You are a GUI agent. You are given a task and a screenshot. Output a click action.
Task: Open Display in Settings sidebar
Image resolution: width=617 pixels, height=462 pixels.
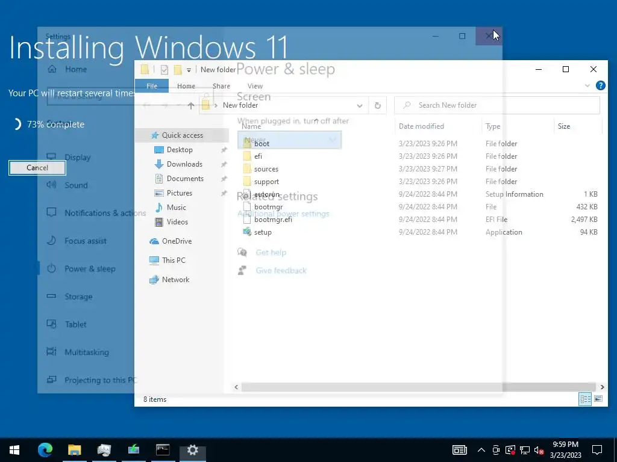(x=78, y=158)
